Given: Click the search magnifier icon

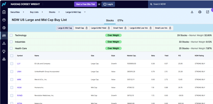Looking at the screenshot, I should [151, 4].
